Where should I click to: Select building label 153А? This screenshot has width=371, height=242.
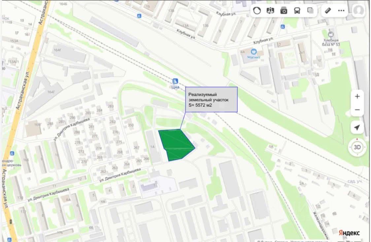point(14,41)
